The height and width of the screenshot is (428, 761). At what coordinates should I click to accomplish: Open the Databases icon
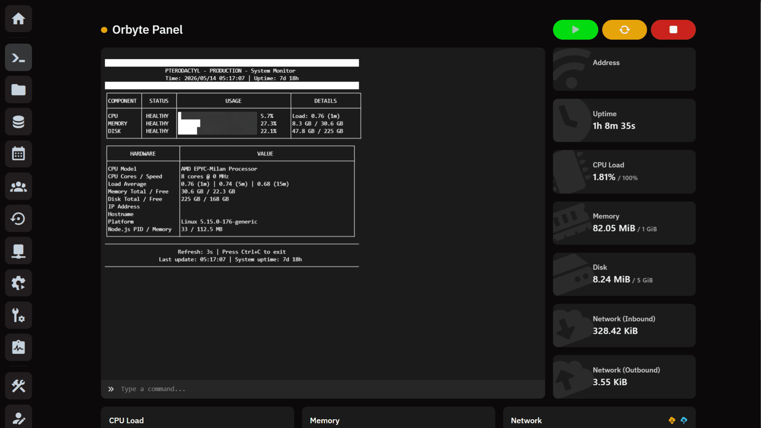click(x=18, y=122)
